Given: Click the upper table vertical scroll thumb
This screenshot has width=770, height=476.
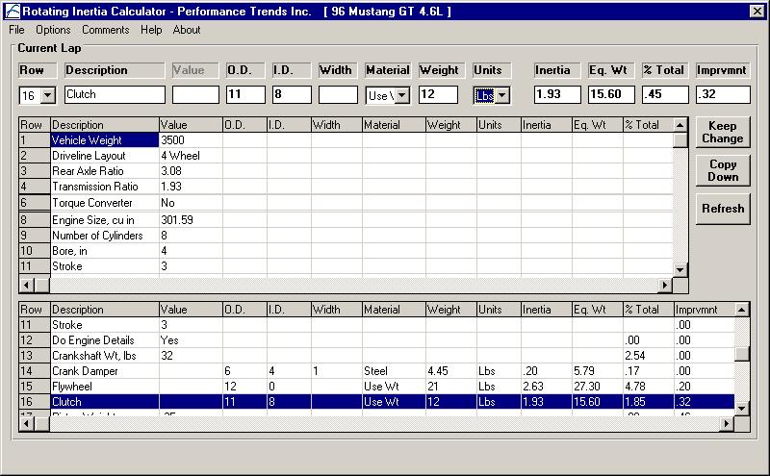Looking at the screenshot, I should 680,140.
